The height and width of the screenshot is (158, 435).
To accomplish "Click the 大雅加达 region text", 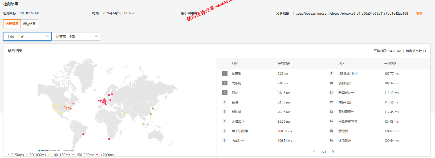I will 238,122.
